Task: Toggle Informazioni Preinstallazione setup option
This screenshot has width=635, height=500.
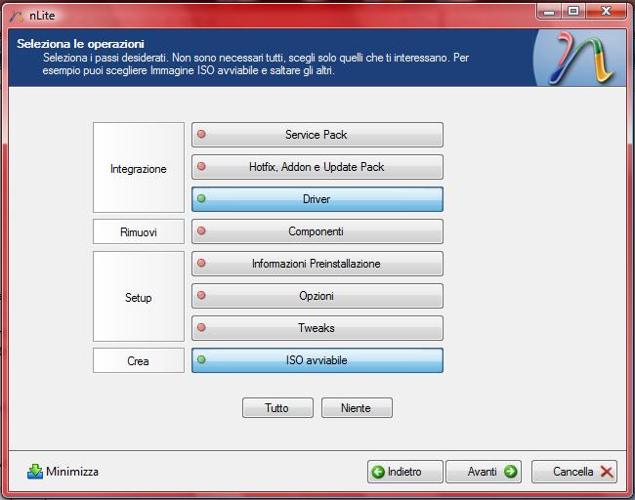Action: 317,264
